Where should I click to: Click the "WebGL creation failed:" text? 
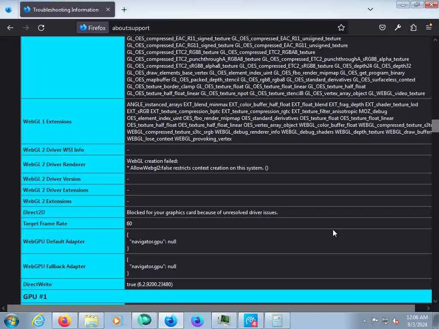[152, 161]
